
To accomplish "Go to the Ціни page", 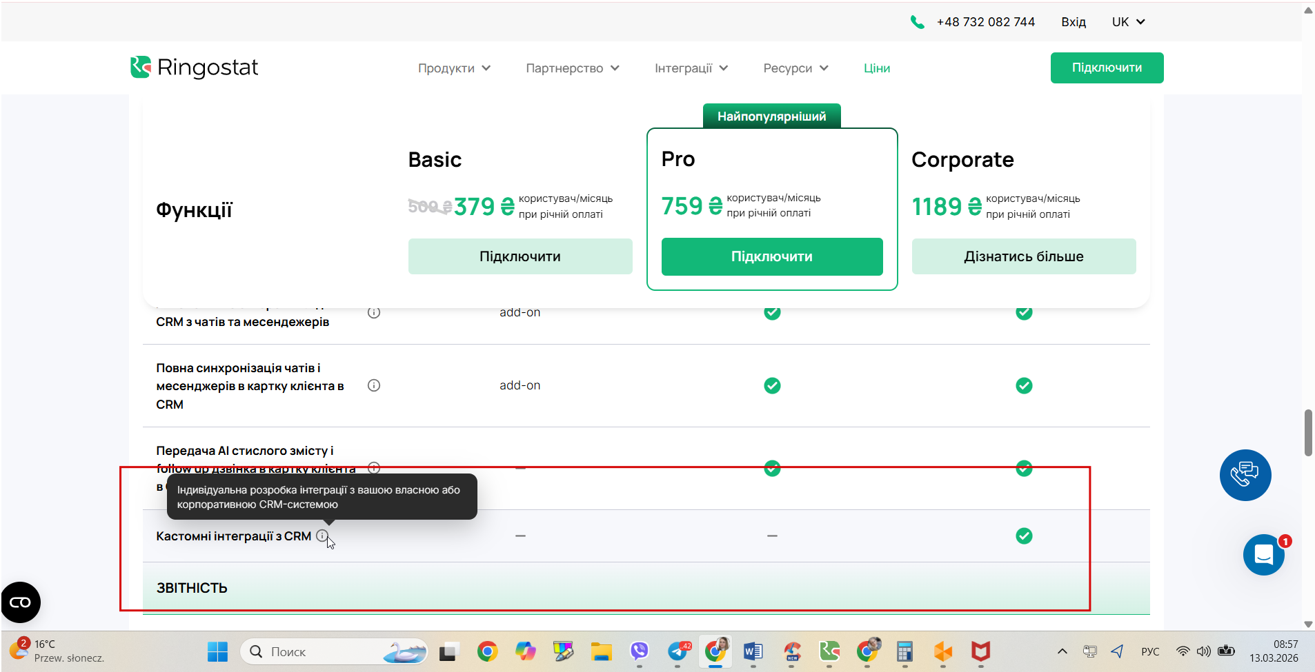I will (x=877, y=68).
